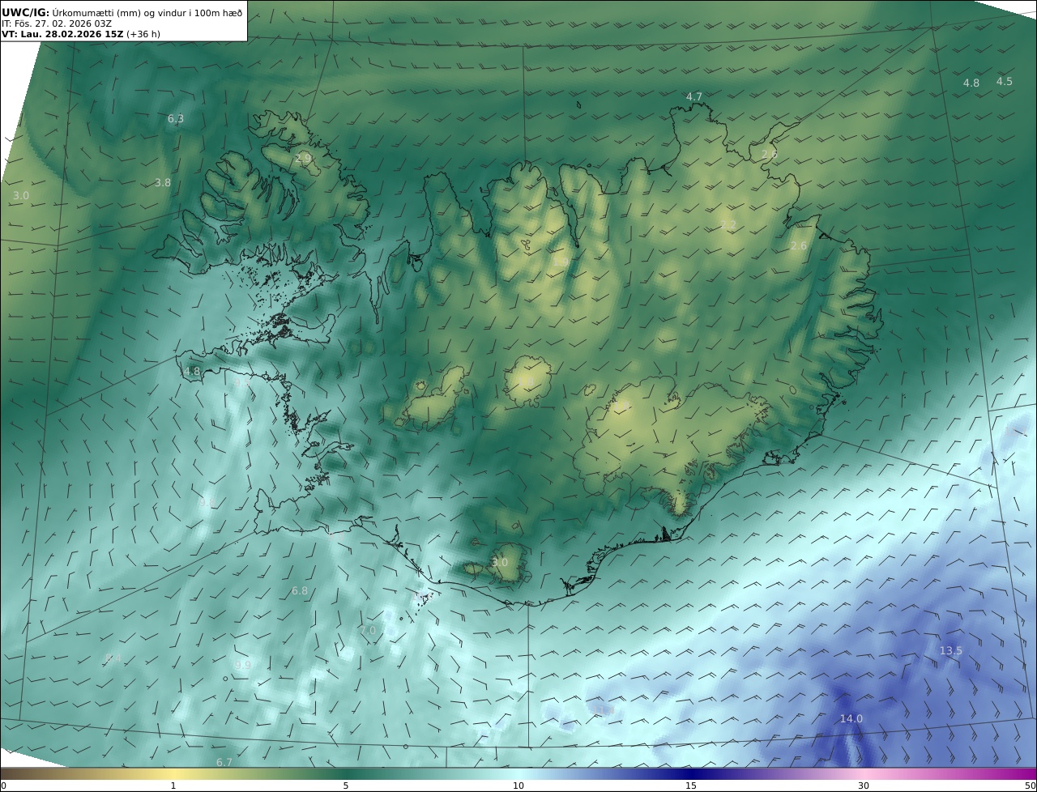
Task: Click the colorbar tick label 10
Action: tap(518, 786)
